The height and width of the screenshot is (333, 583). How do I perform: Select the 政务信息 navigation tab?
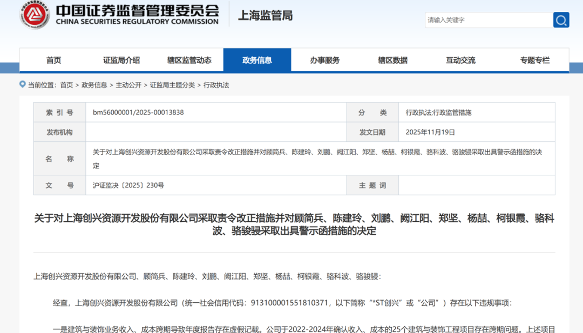[x=257, y=60]
